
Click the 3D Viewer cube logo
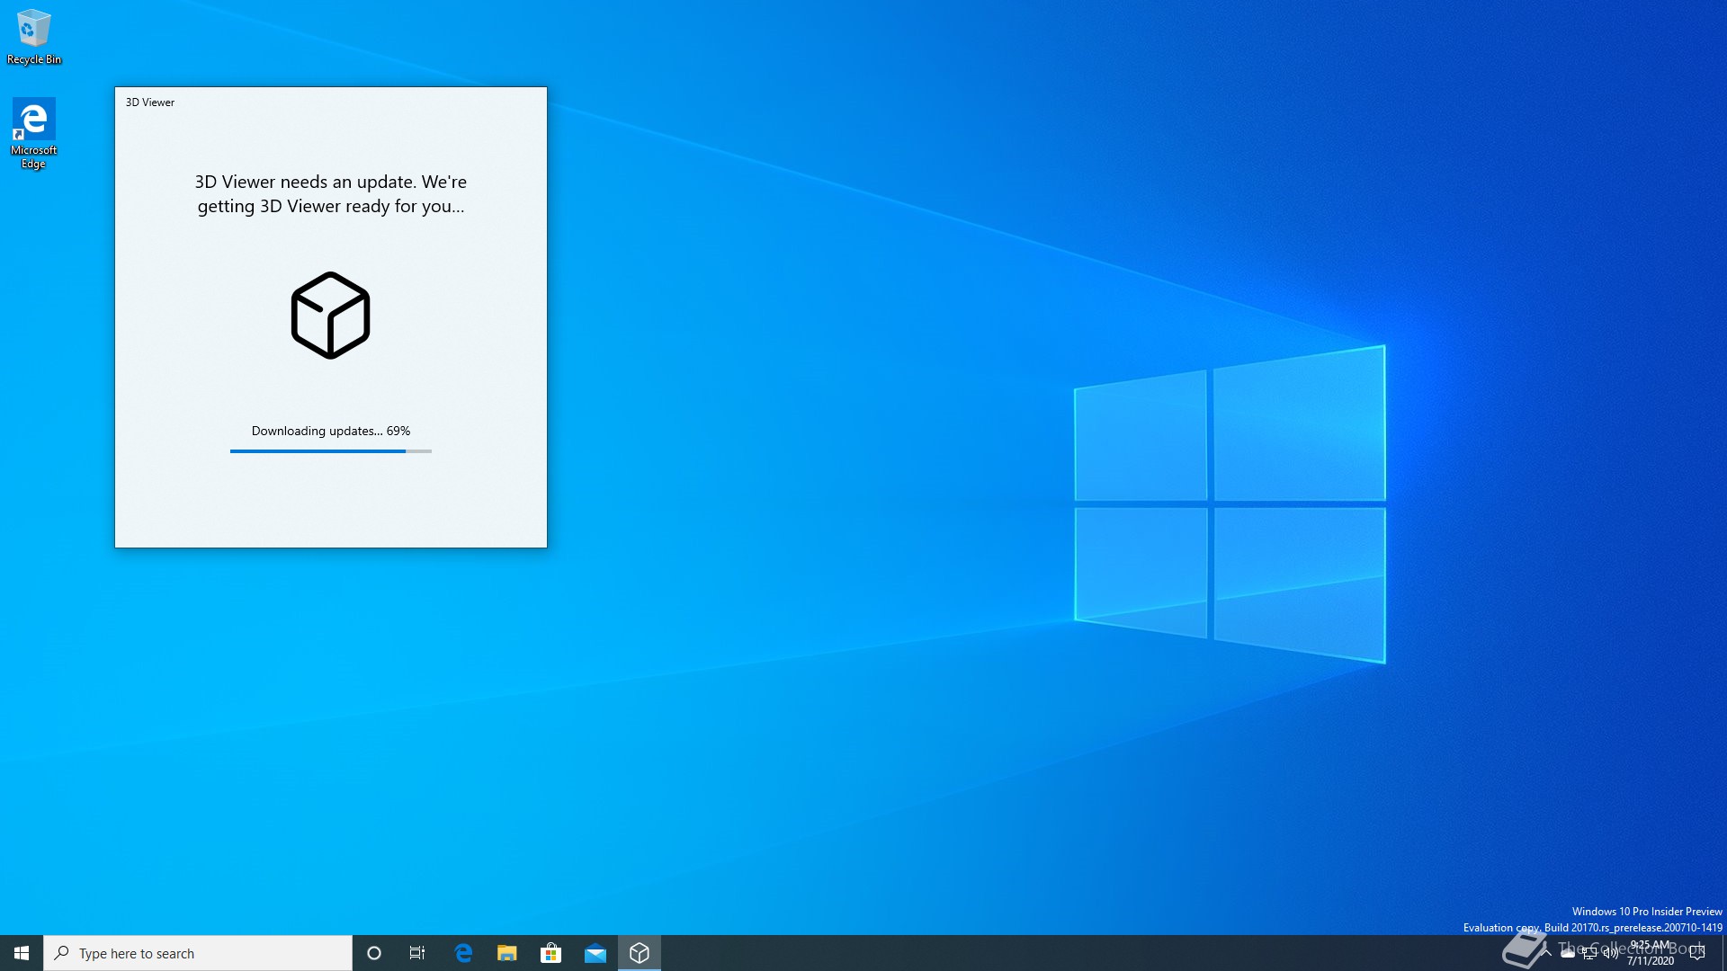click(331, 316)
